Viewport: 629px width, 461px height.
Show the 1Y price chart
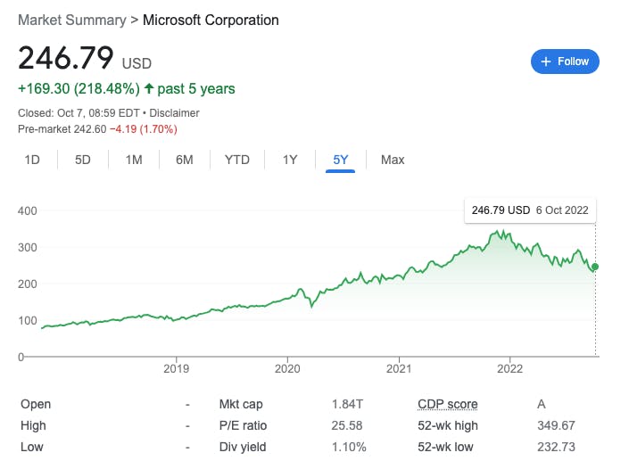pos(290,160)
